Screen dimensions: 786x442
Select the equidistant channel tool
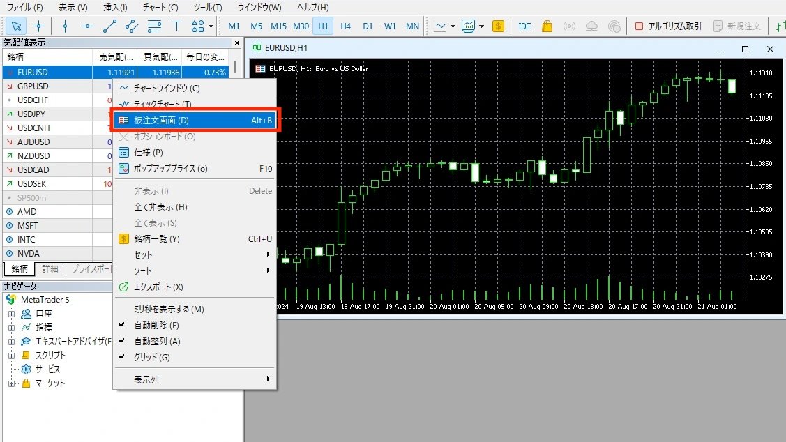132,26
